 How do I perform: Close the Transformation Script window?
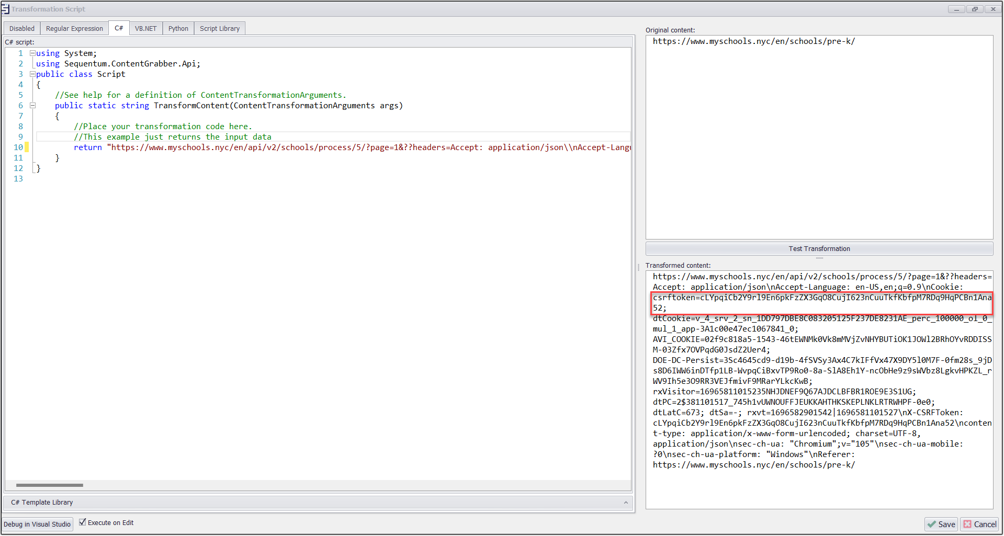click(992, 9)
